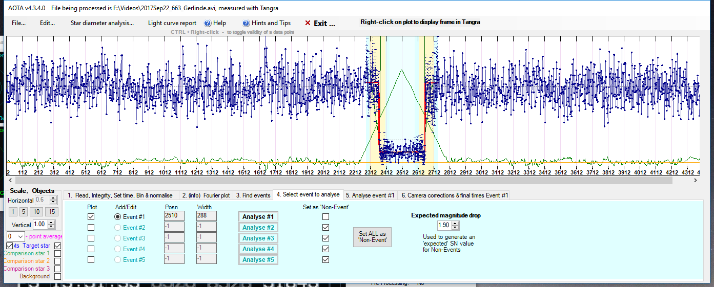Viewport: 714px width, 287px height.
Task: Increase Horizontal scale with up arrow
Action: pyautogui.click(x=53, y=198)
